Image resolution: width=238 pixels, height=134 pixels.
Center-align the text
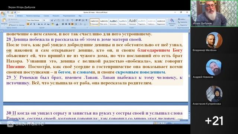click(x=66, y=24)
